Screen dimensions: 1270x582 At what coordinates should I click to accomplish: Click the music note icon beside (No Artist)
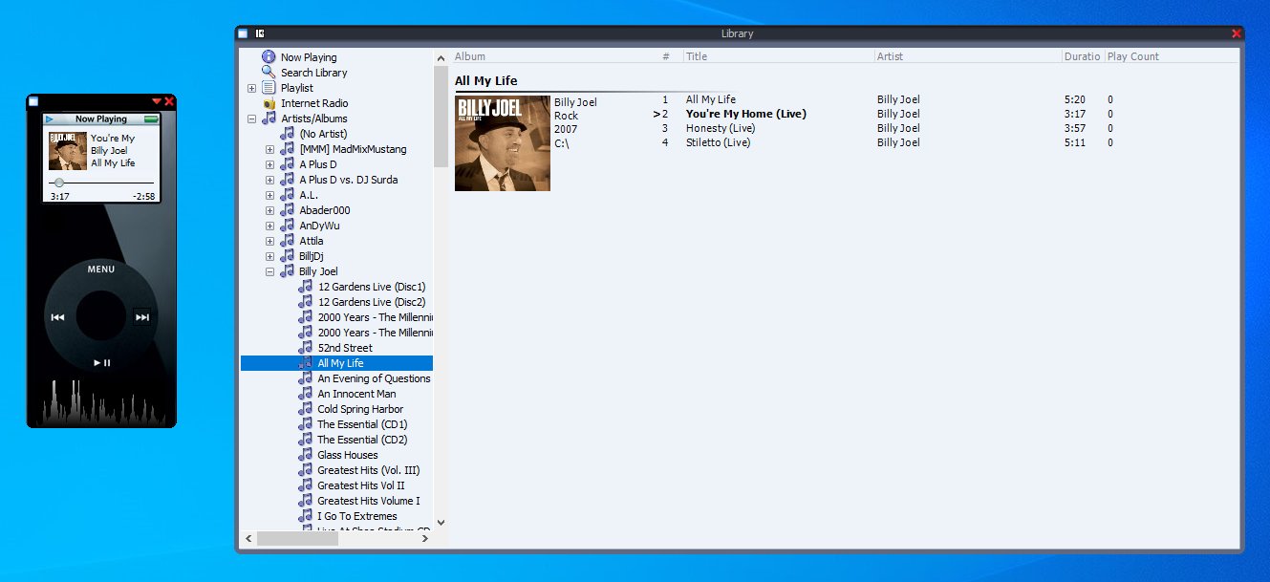coord(287,134)
